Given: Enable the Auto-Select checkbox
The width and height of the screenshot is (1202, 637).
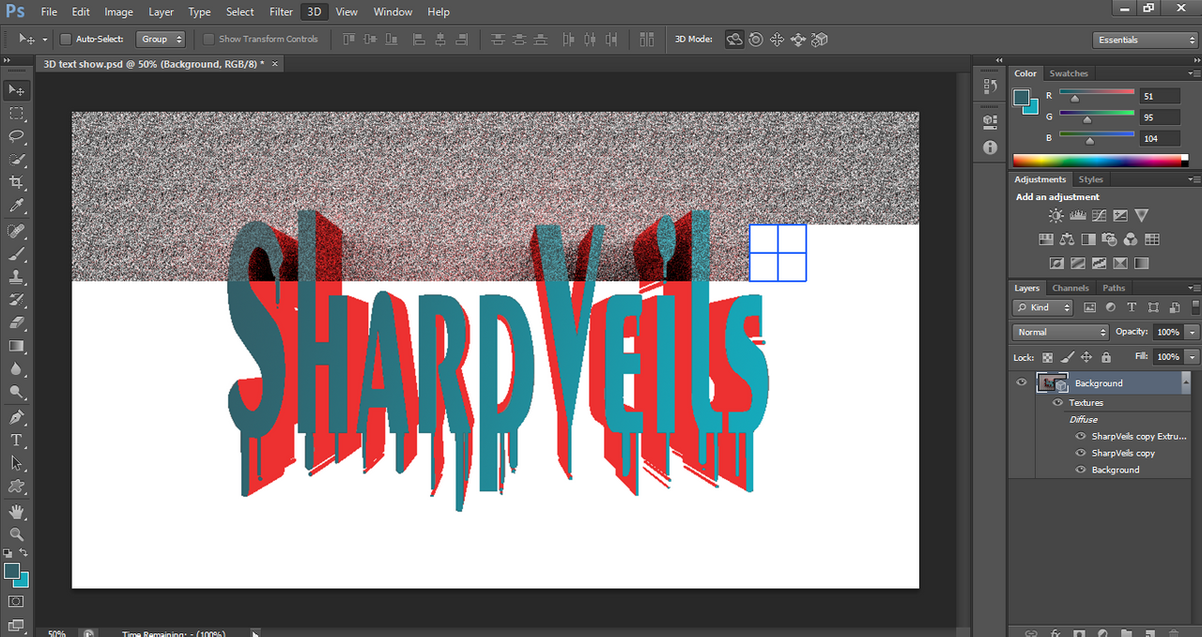Looking at the screenshot, I should click(x=66, y=39).
